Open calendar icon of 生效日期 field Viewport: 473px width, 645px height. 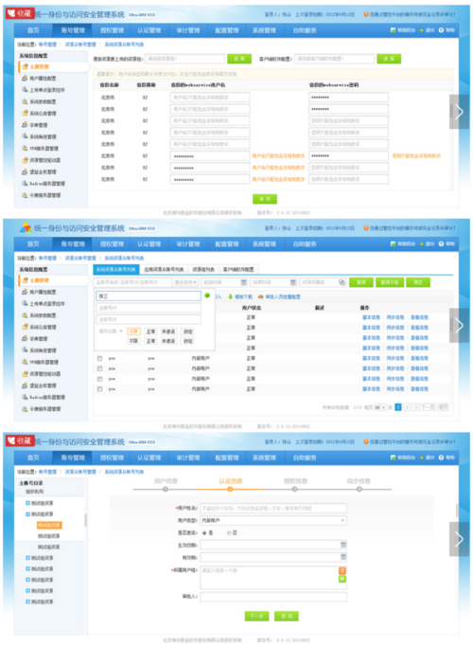[x=343, y=545]
